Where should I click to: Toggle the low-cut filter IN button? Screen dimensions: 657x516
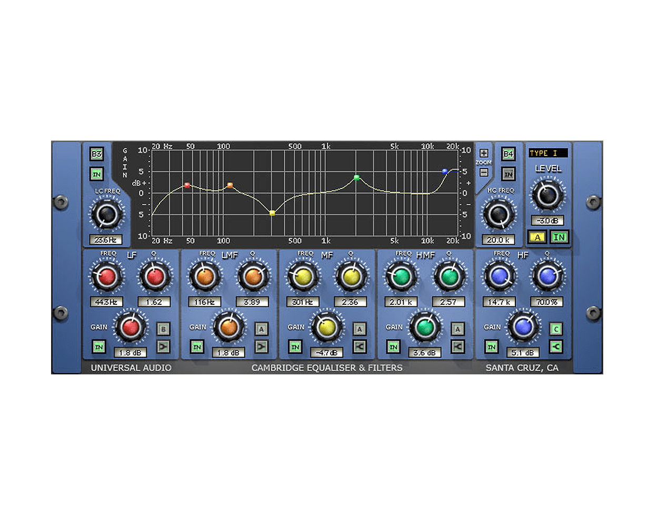pyautogui.click(x=96, y=174)
